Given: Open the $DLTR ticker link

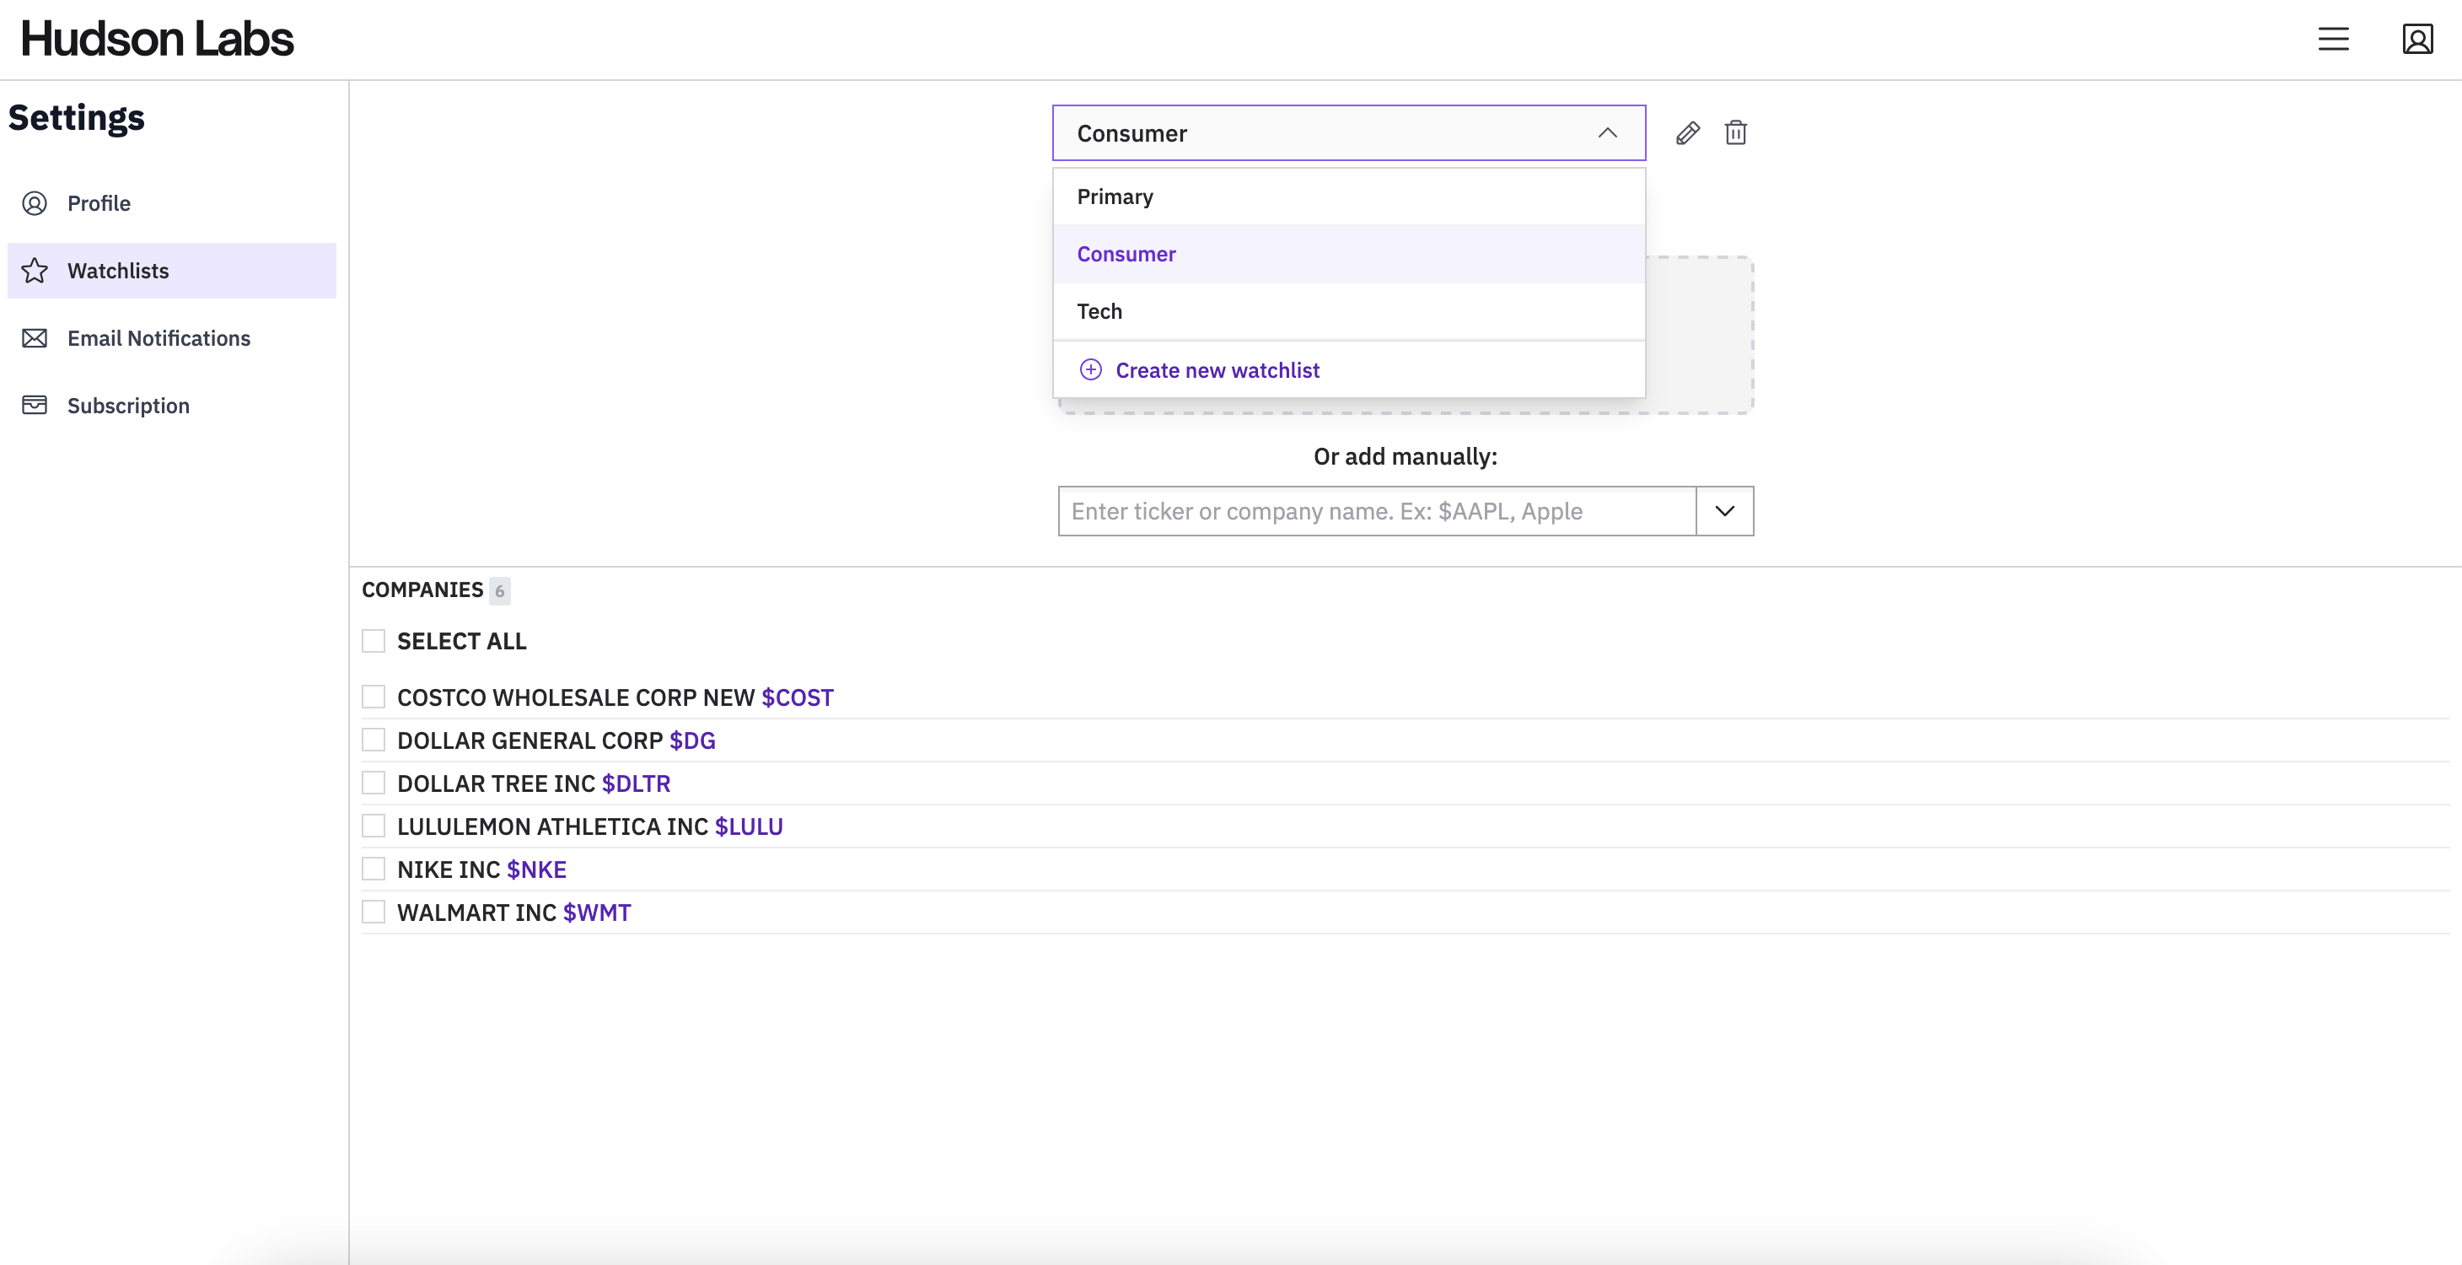Looking at the screenshot, I should (x=636, y=783).
